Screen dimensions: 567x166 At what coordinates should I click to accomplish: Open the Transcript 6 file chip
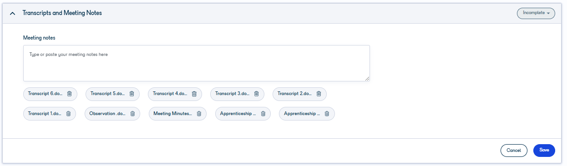45,94
